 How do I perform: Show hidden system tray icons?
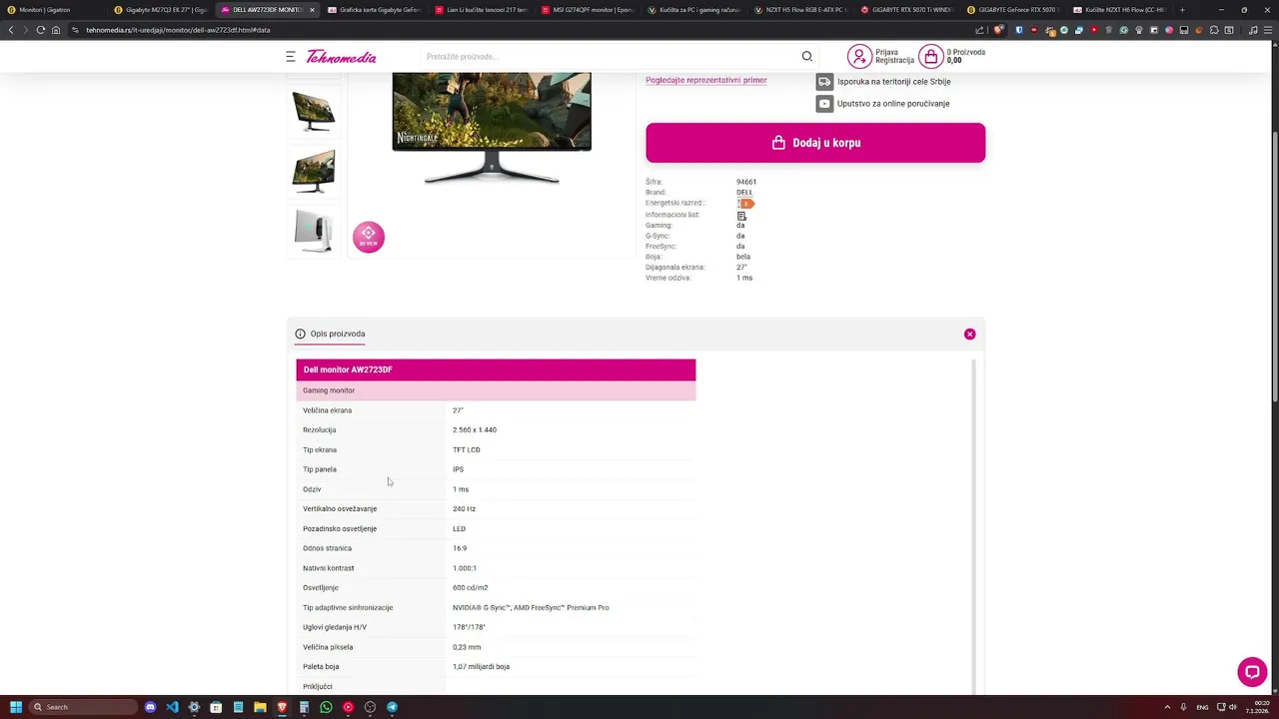pos(1167,707)
